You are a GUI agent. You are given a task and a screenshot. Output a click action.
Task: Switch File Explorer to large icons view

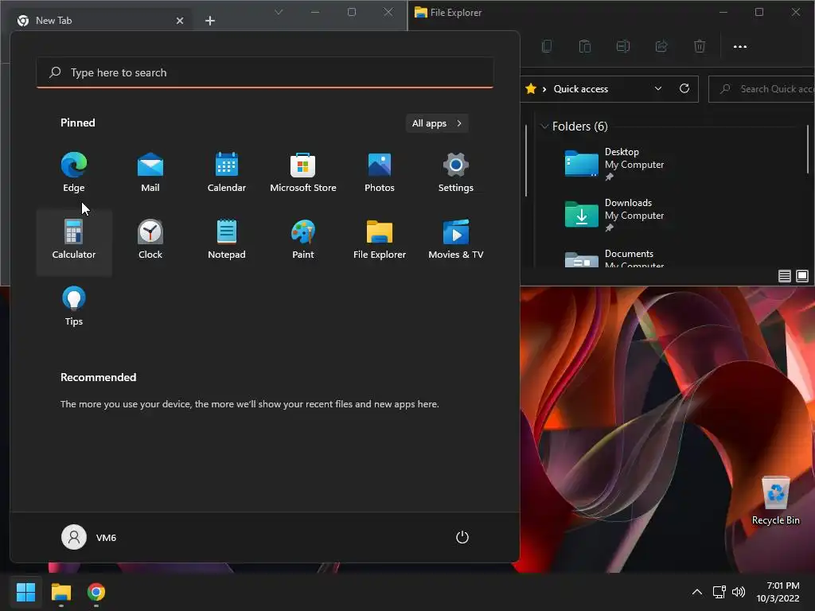[802, 276]
